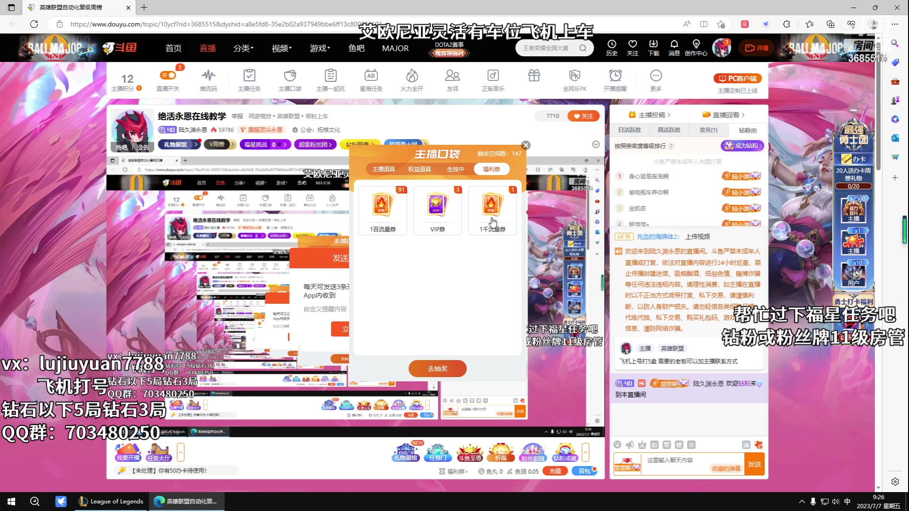Open 我要开播 icon at bottom left
The height and width of the screenshot is (511, 909).
tap(128, 452)
